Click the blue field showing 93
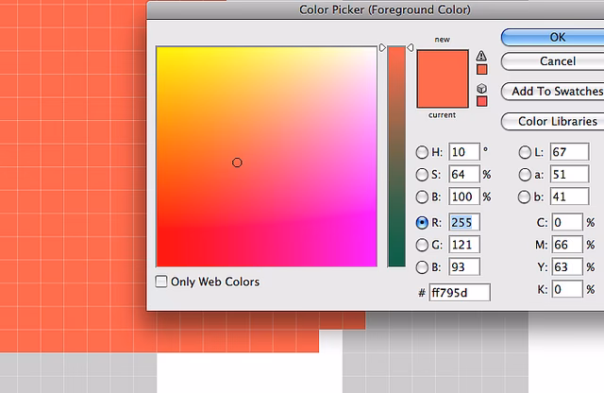The height and width of the screenshot is (393, 604). pos(464,267)
